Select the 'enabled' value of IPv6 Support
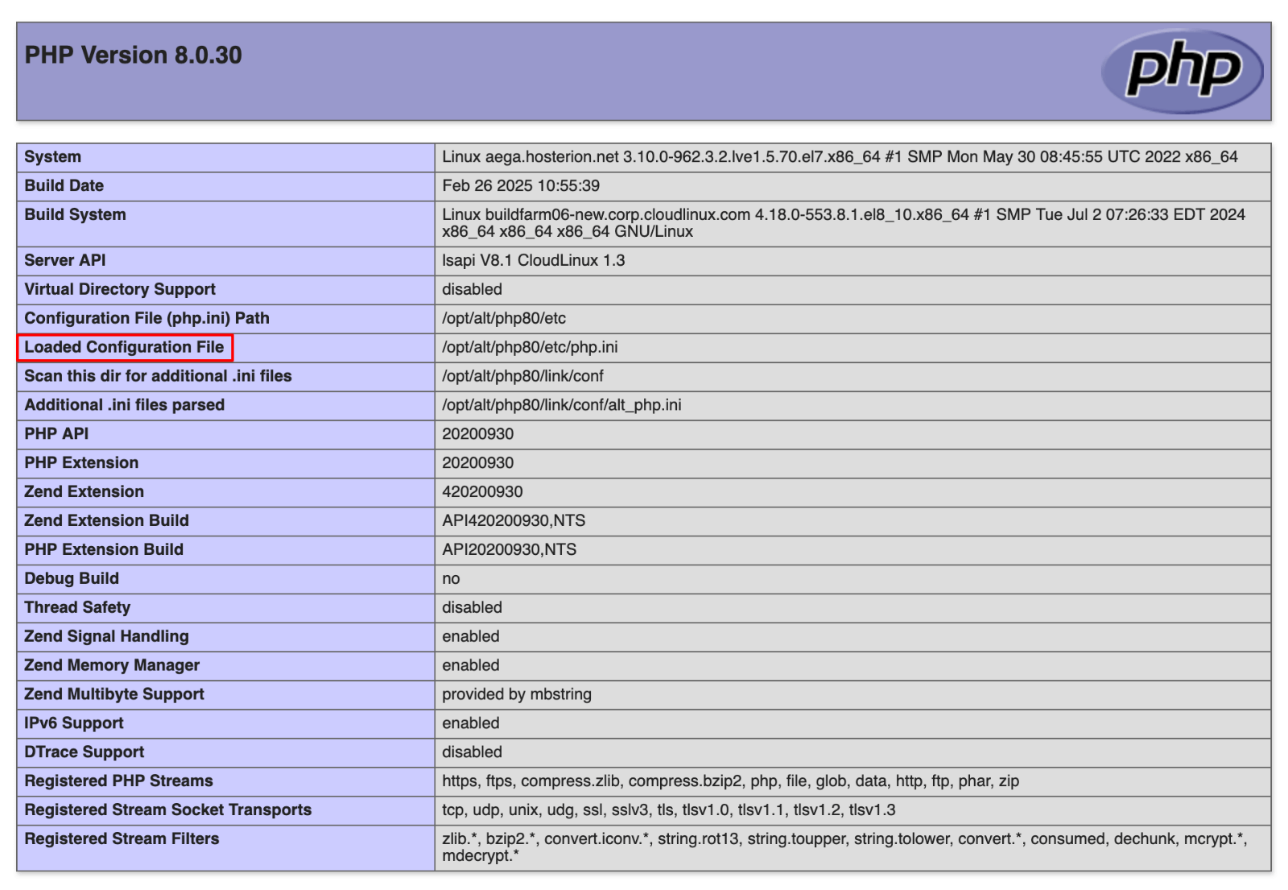Viewport: 1288px width, 890px height. coord(471,724)
